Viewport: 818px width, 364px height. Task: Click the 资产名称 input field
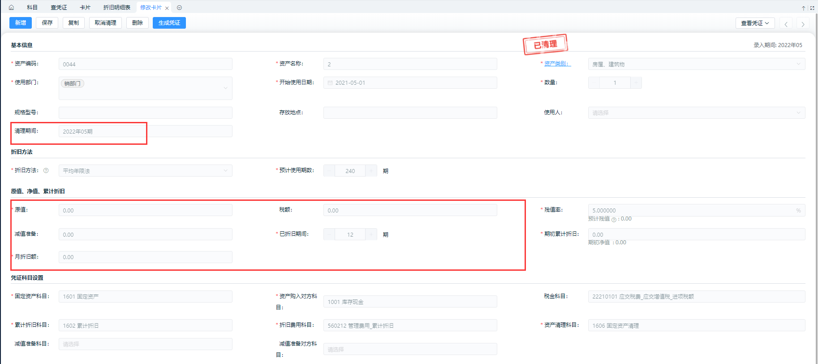(x=410, y=64)
